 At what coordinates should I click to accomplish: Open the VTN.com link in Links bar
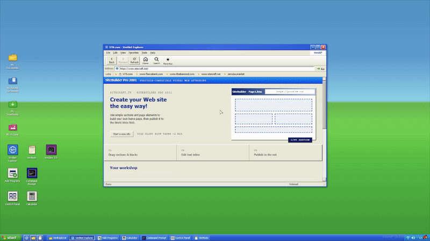point(126,74)
